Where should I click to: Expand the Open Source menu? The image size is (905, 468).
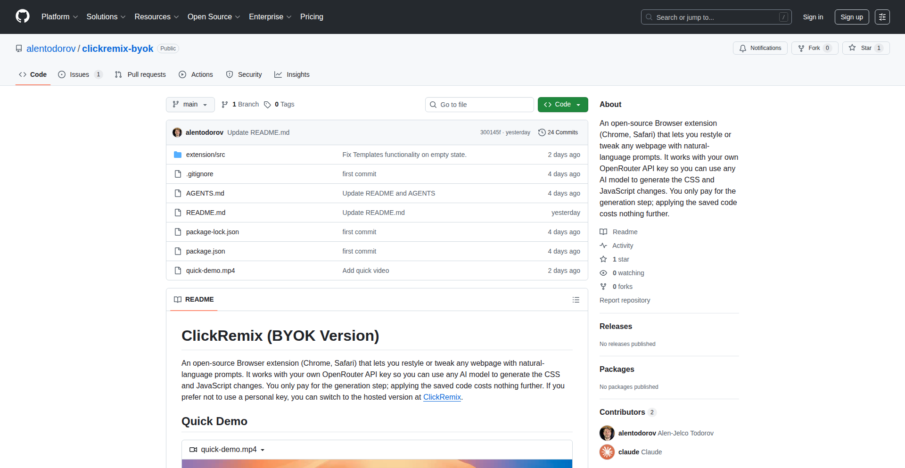point(214,17)
